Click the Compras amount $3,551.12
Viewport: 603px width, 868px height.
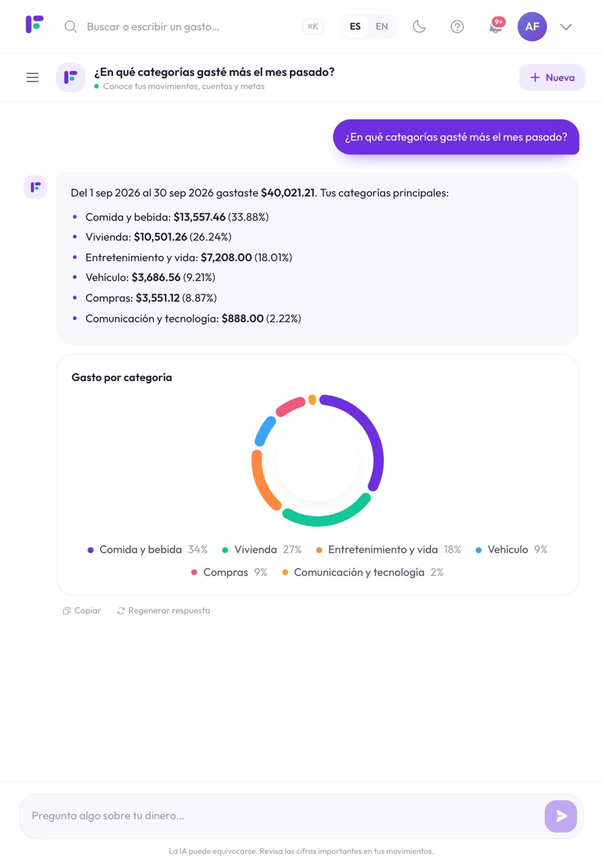click(157, 298)
